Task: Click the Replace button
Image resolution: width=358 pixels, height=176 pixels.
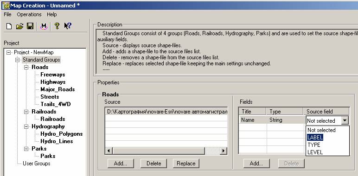Action: coord(186,163)
